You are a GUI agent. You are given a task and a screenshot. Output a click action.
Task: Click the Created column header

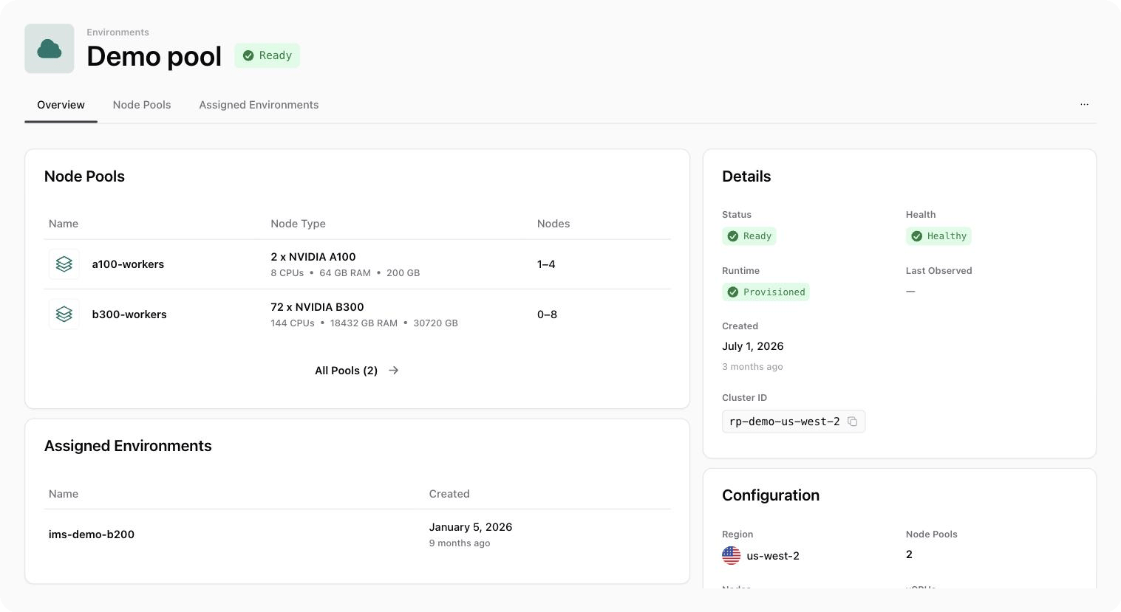(x=449, y=494)
